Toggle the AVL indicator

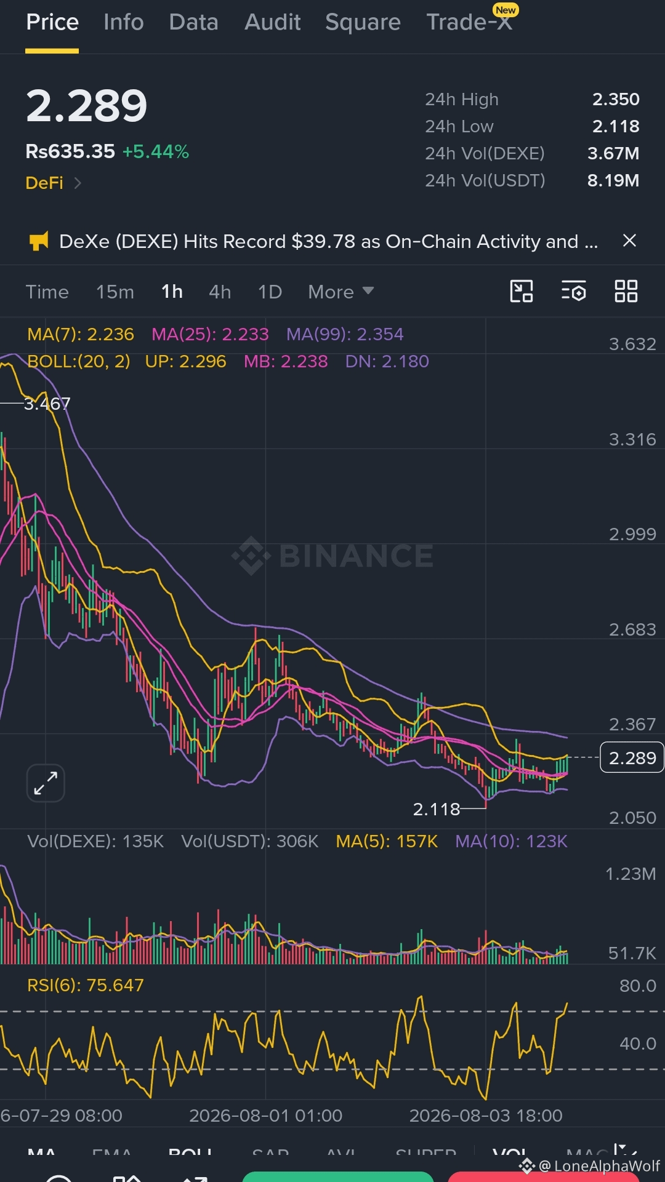(x=341, y=1152)
